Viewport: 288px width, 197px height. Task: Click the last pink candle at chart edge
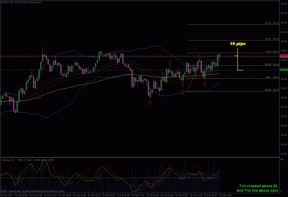(x=219, y=56)
